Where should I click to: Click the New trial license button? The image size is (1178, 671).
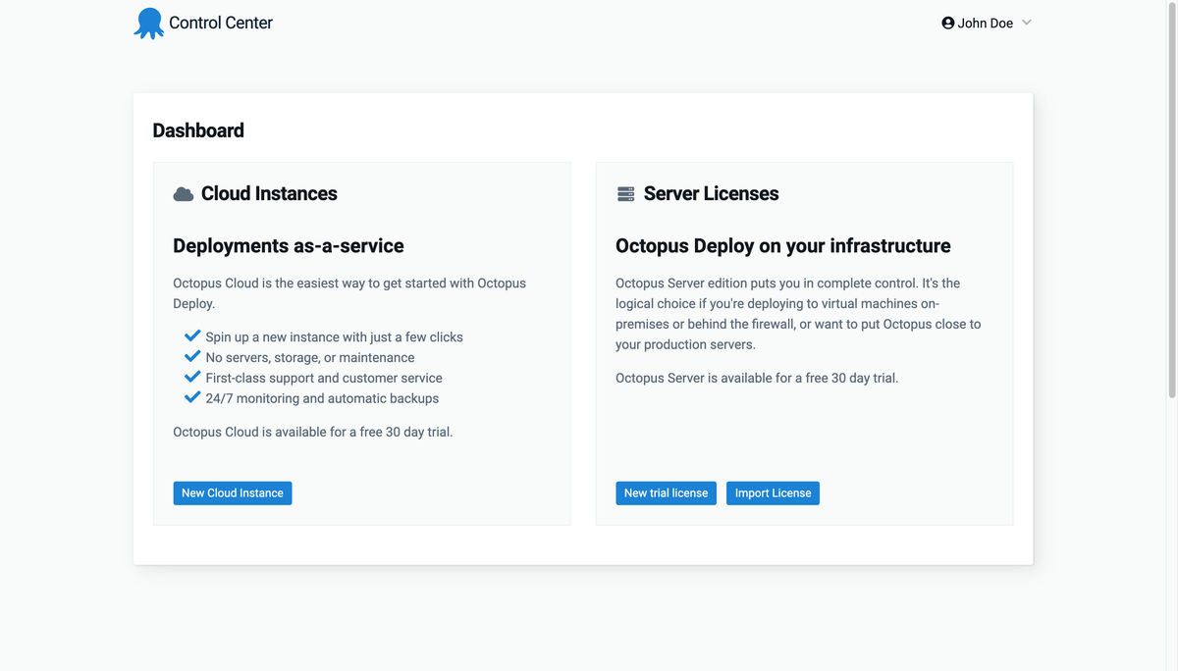click(666, 492)
